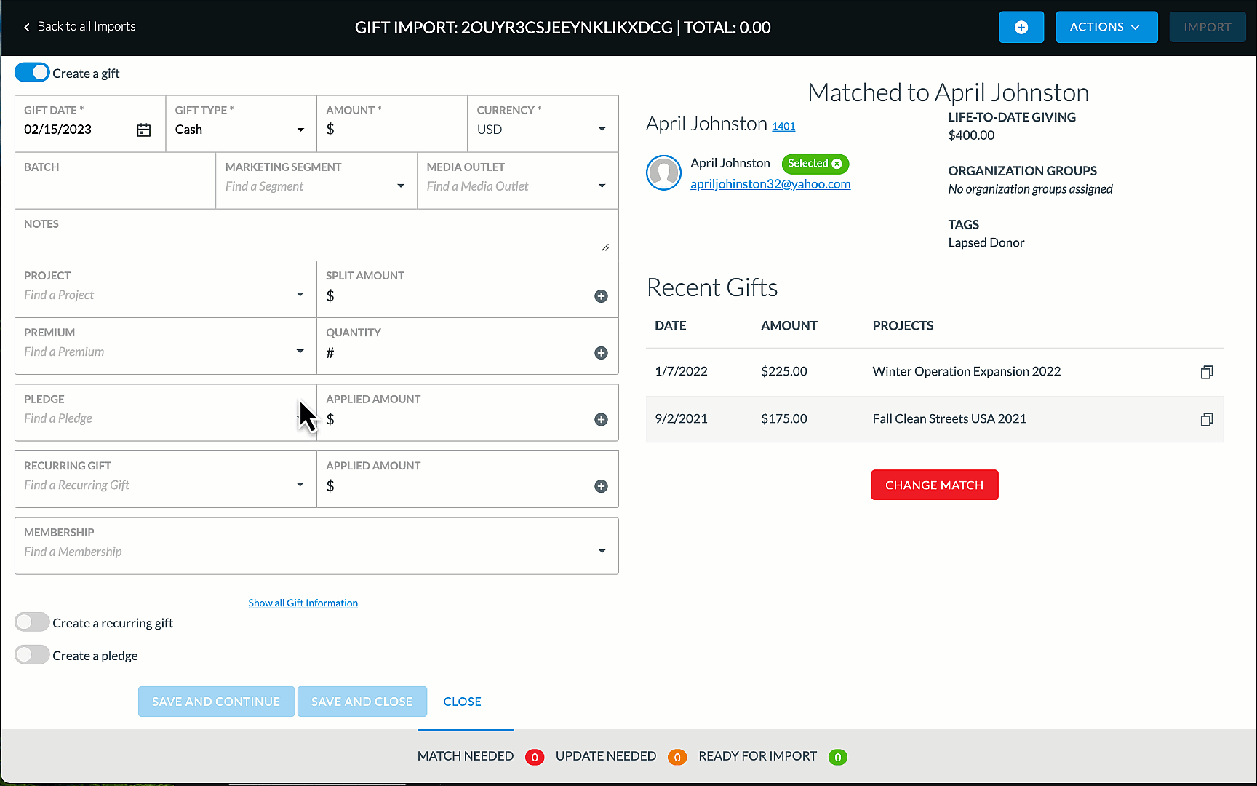This screenshot has width=1257, height=786.
Task: Copy the Fall Clean Streets USA 2021 gift
Action: coord(1206,419)
